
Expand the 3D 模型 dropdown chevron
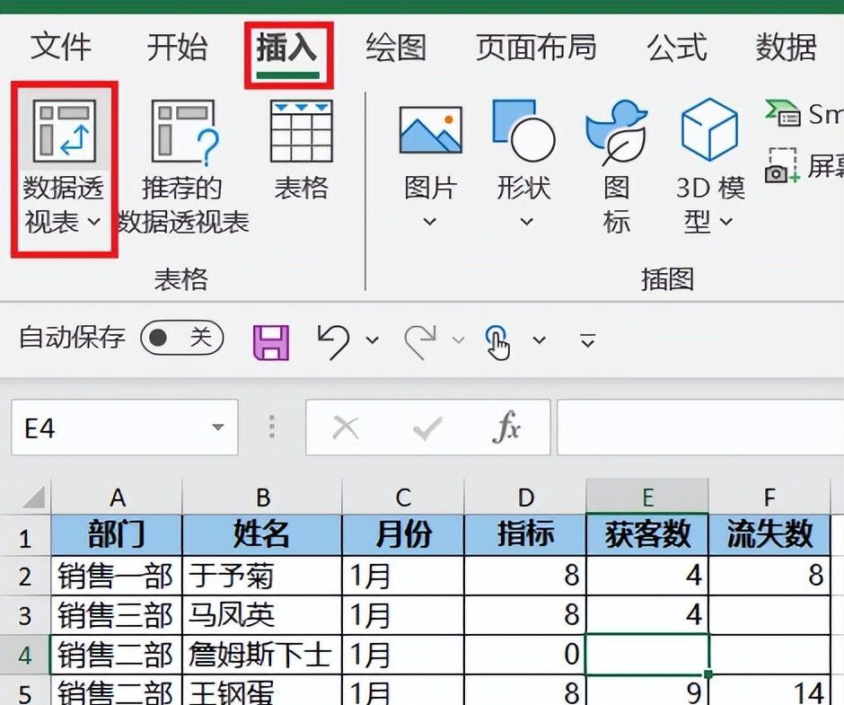725,221
